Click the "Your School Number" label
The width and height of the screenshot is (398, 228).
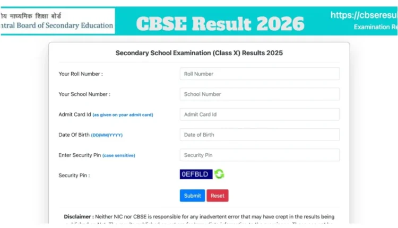[x=84, y=94]
